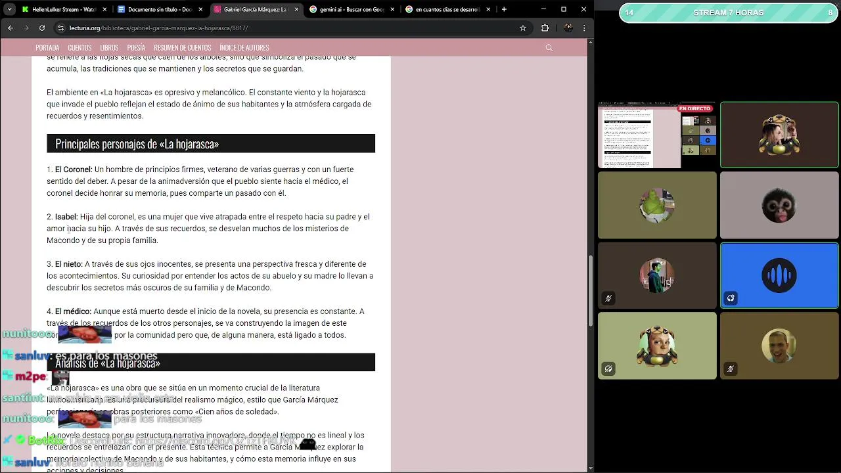841x473 pixels.
Task: Go back to the previous page
Action: pyautogui.click(x=11, y=28)
